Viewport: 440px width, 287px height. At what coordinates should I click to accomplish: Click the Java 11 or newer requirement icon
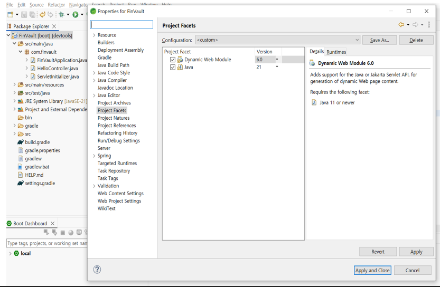pos(314,102)
